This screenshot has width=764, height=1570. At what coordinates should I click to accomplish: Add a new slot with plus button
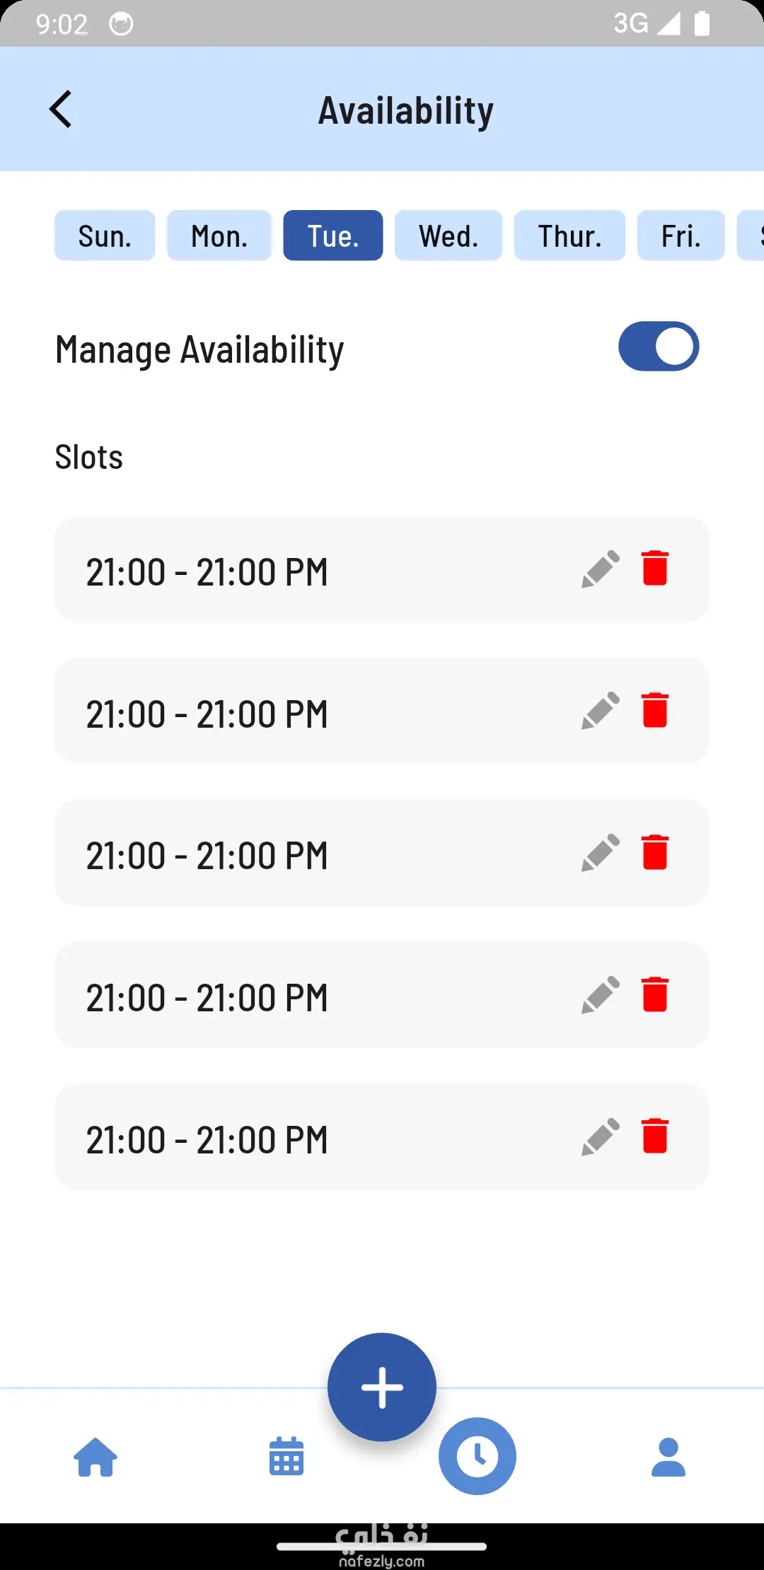pos(382,1387)
